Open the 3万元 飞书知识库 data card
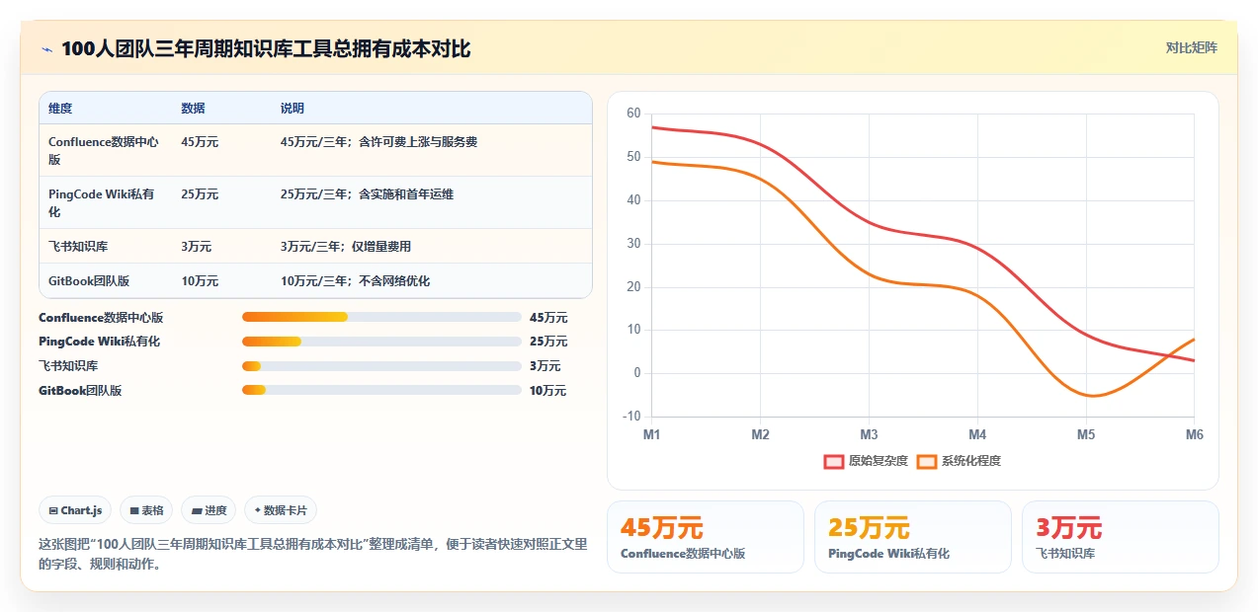 coord(1121,537)
